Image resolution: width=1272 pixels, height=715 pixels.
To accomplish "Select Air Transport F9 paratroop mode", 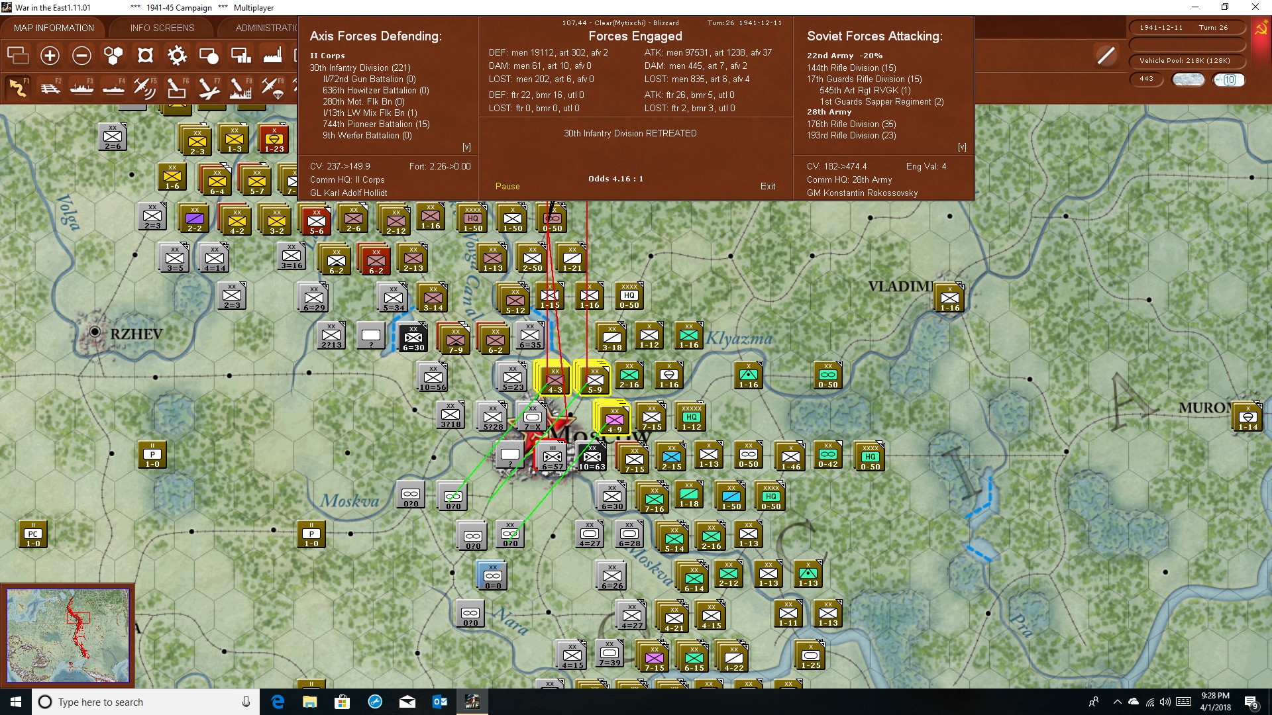I will tap(272, 87).
